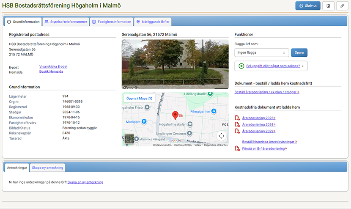Viewport: 351px width, 209px height.
Task: Open the Visa/skicka E-post link
Action: (53, 66)
